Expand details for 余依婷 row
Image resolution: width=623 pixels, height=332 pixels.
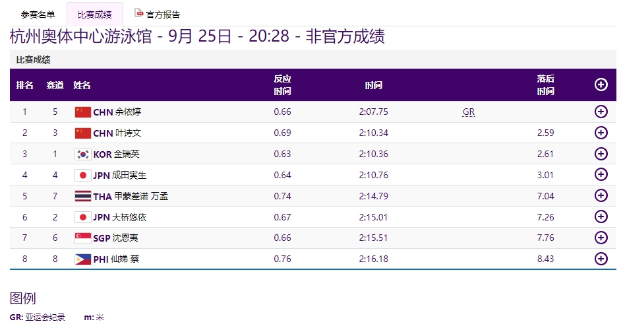[x=601, y=112]
